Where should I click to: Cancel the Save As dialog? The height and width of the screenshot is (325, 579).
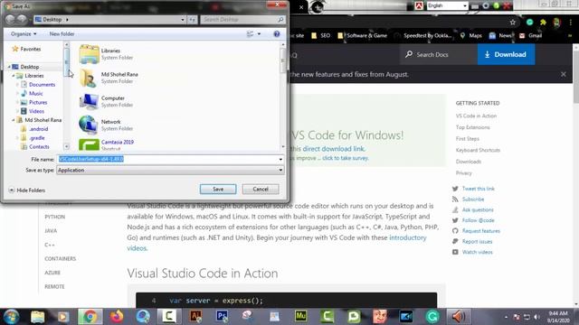tap(261, 189)
